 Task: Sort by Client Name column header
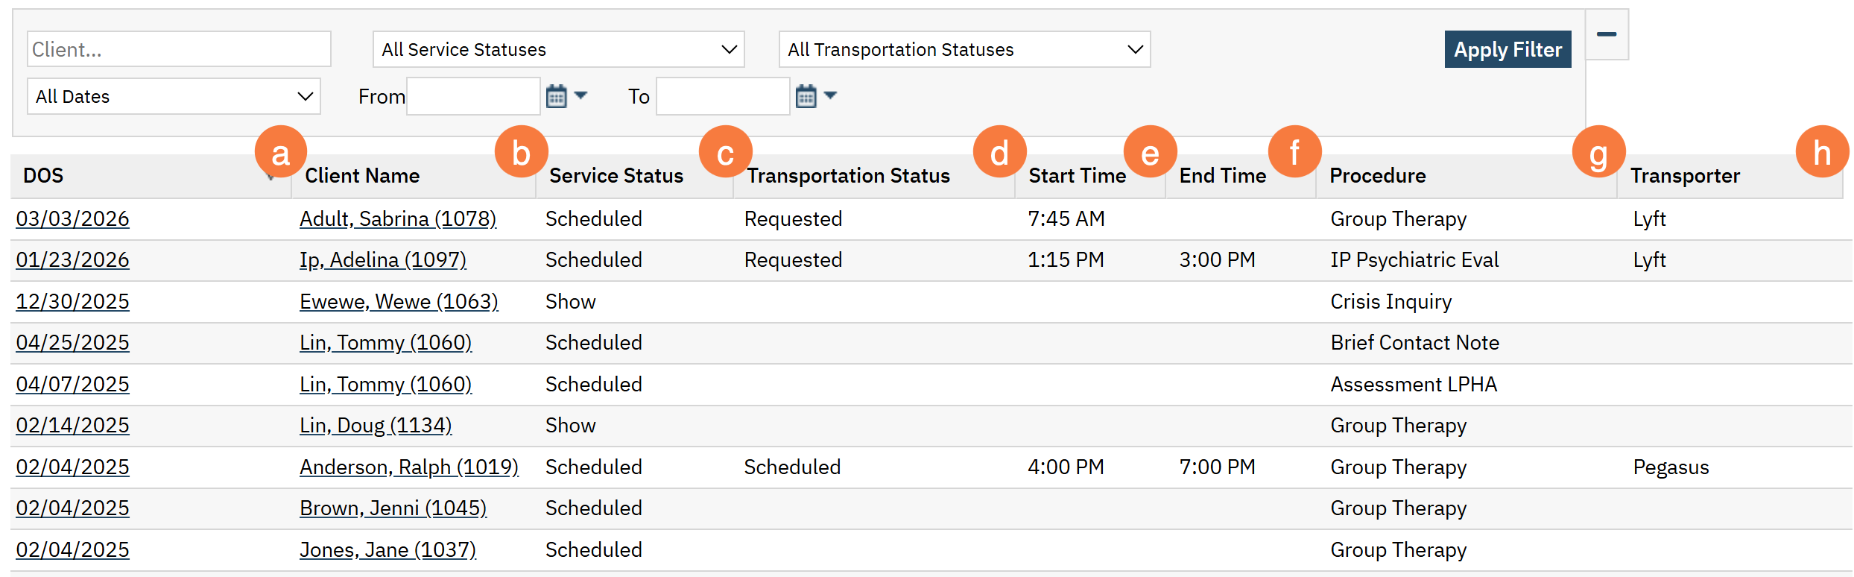pyautogui.click(x=362, y=176)
